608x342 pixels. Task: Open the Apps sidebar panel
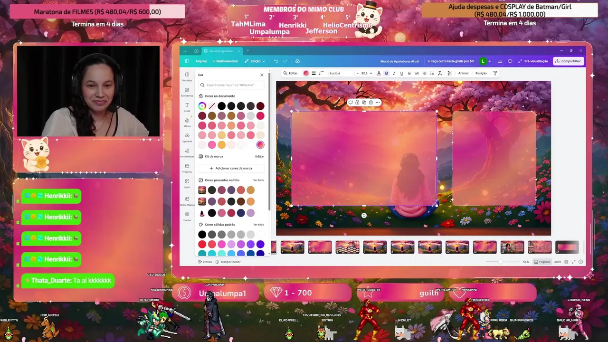(187, 183)
